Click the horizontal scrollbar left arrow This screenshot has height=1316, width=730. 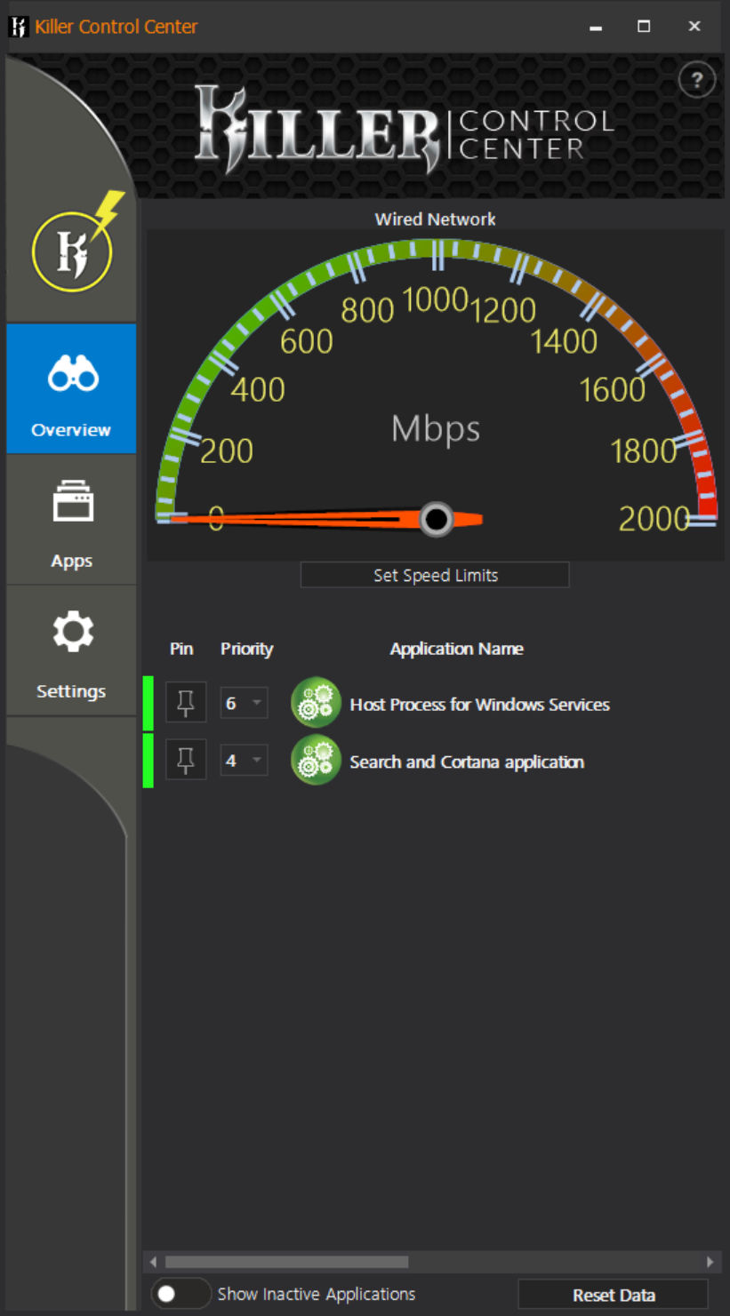[x=153, y=1262]
